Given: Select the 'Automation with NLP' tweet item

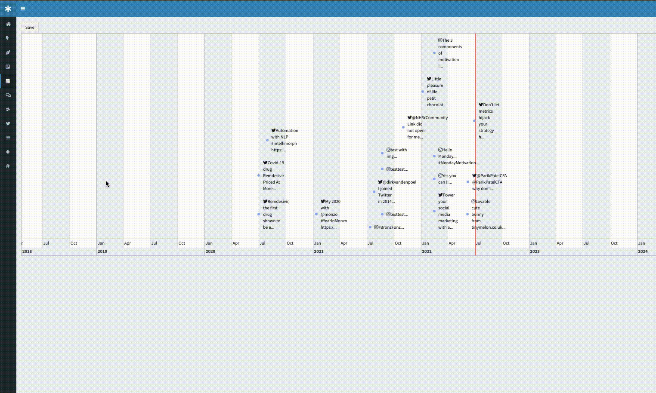Looking at the screenshot, I should tap(285, 140).
